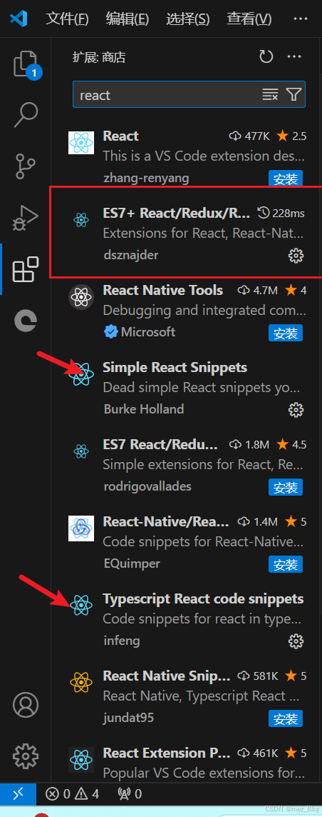
Task: Refresh the extensions marketplace list
Action: coord(266,56)
